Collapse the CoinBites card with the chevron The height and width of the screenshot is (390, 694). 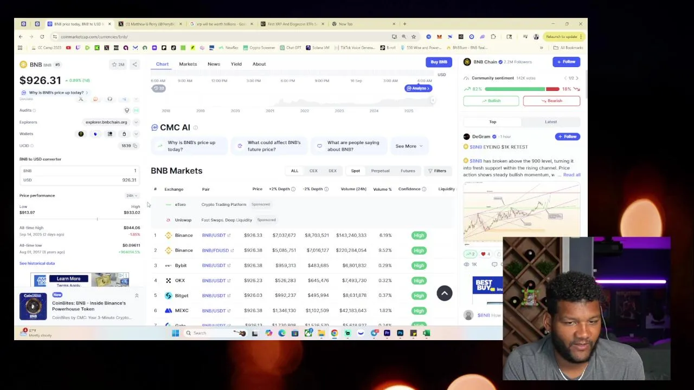[x=137, y=296]
